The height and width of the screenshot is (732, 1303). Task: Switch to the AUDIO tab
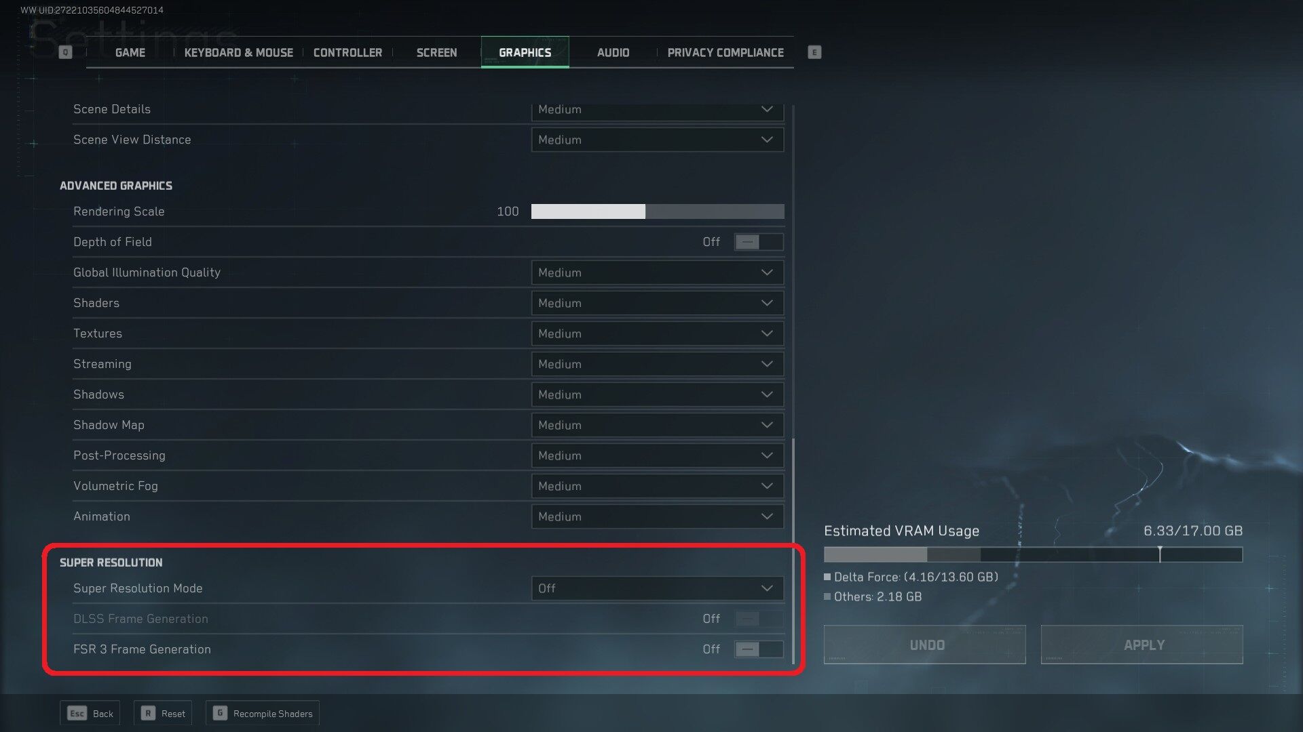[x=613, y=52]
